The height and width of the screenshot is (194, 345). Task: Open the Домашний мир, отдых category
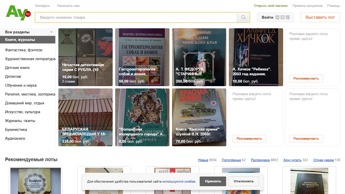(x=25, y=103)
